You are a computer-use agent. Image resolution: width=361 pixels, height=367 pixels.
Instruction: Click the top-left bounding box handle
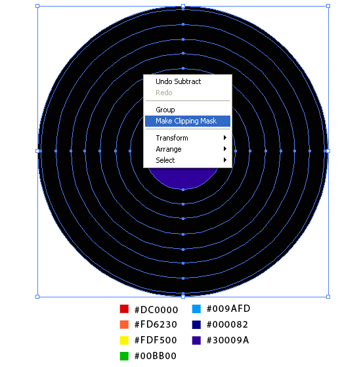pyautogui.click(x=37, y=6)
